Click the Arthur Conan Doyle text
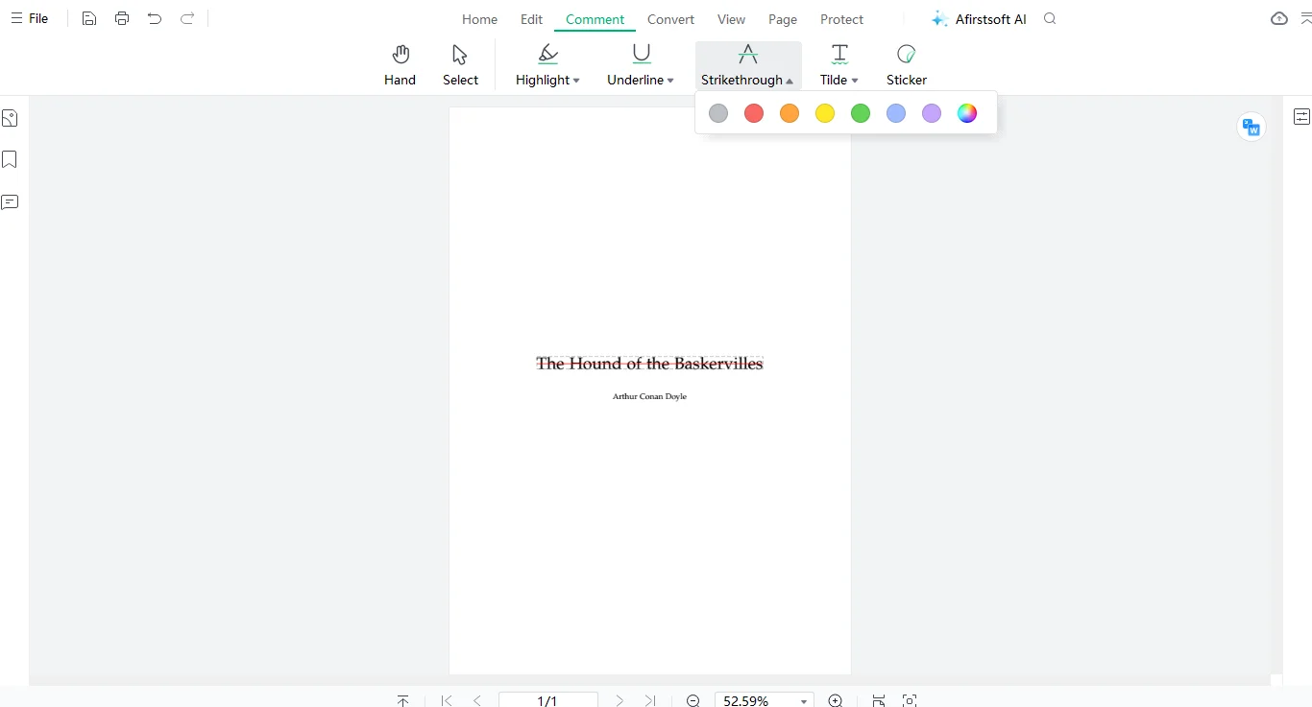The width and height of the screenshot is (1312, 707). click(x=649, y=396)
